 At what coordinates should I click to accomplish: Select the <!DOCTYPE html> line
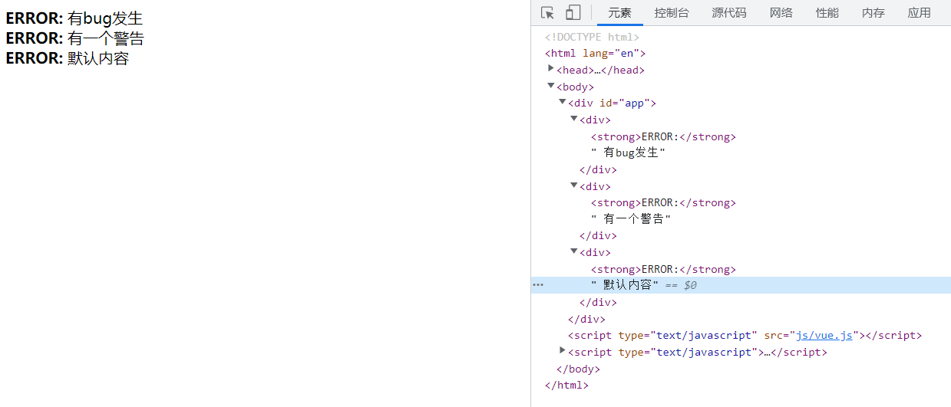point(592,37)
